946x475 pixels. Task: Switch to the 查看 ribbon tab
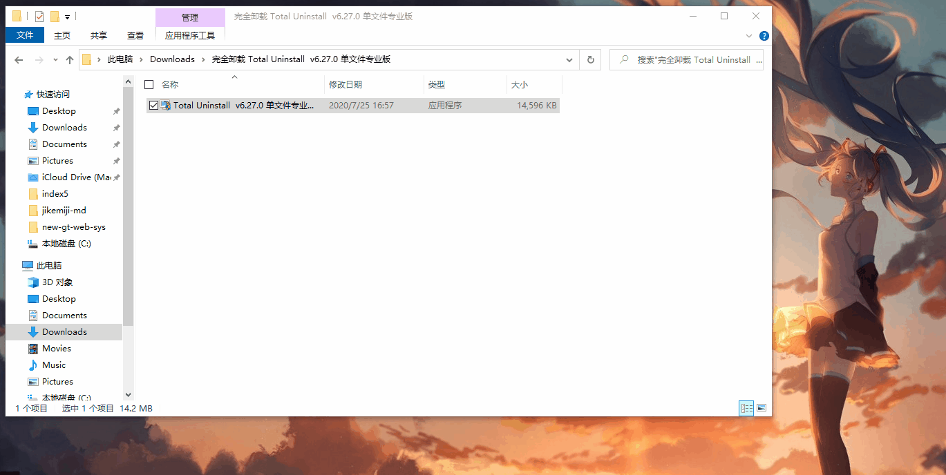[x=135, y=35]
